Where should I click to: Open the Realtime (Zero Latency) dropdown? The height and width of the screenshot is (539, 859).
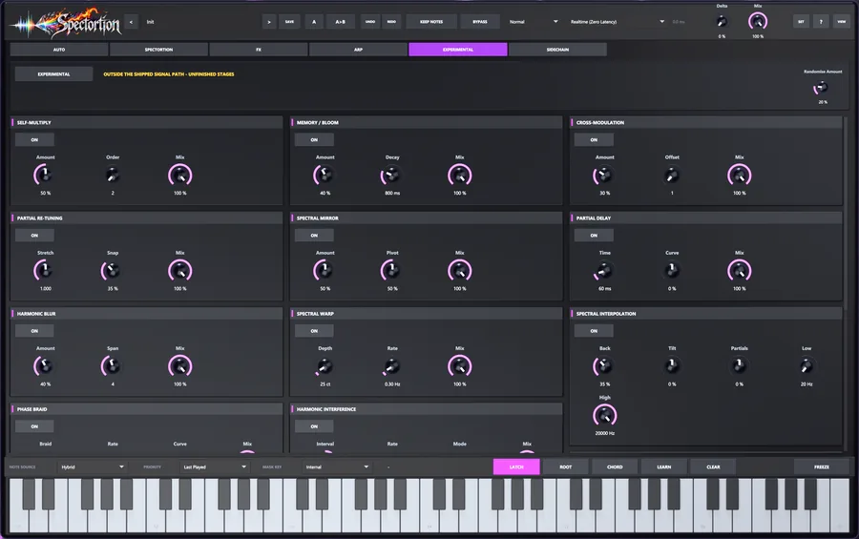(x=617, y=22)
